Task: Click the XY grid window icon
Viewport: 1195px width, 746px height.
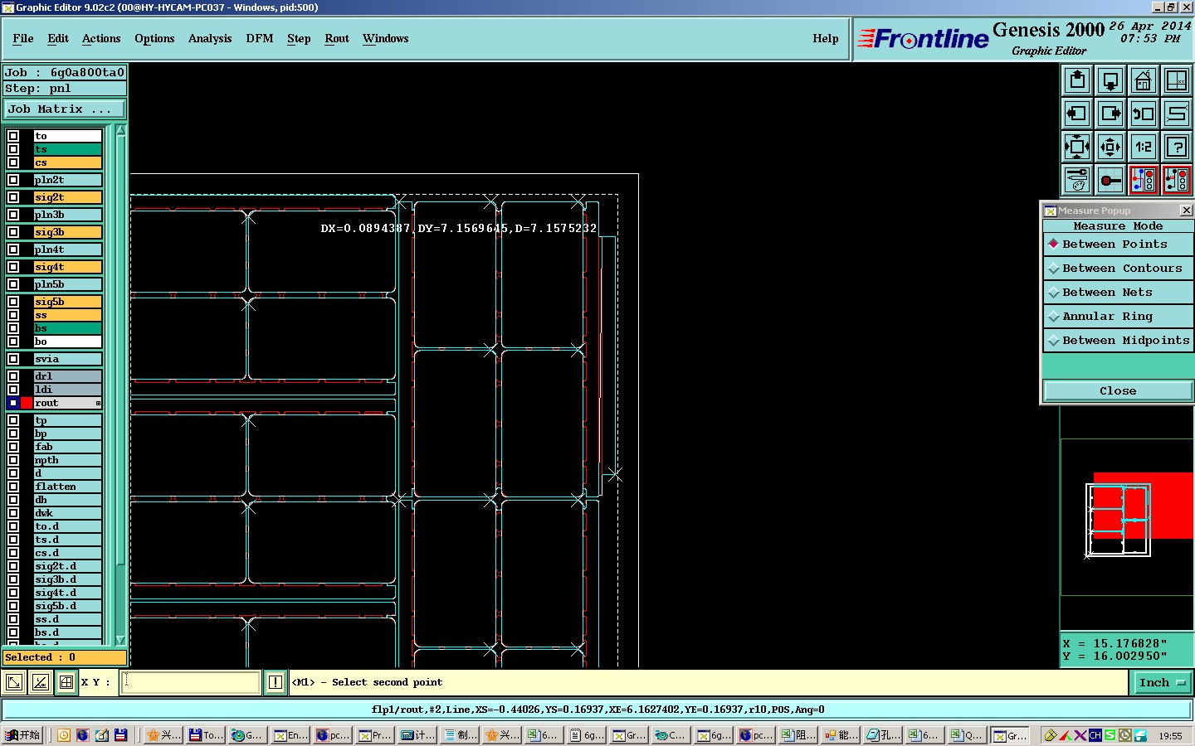Action: [1177, 80]
